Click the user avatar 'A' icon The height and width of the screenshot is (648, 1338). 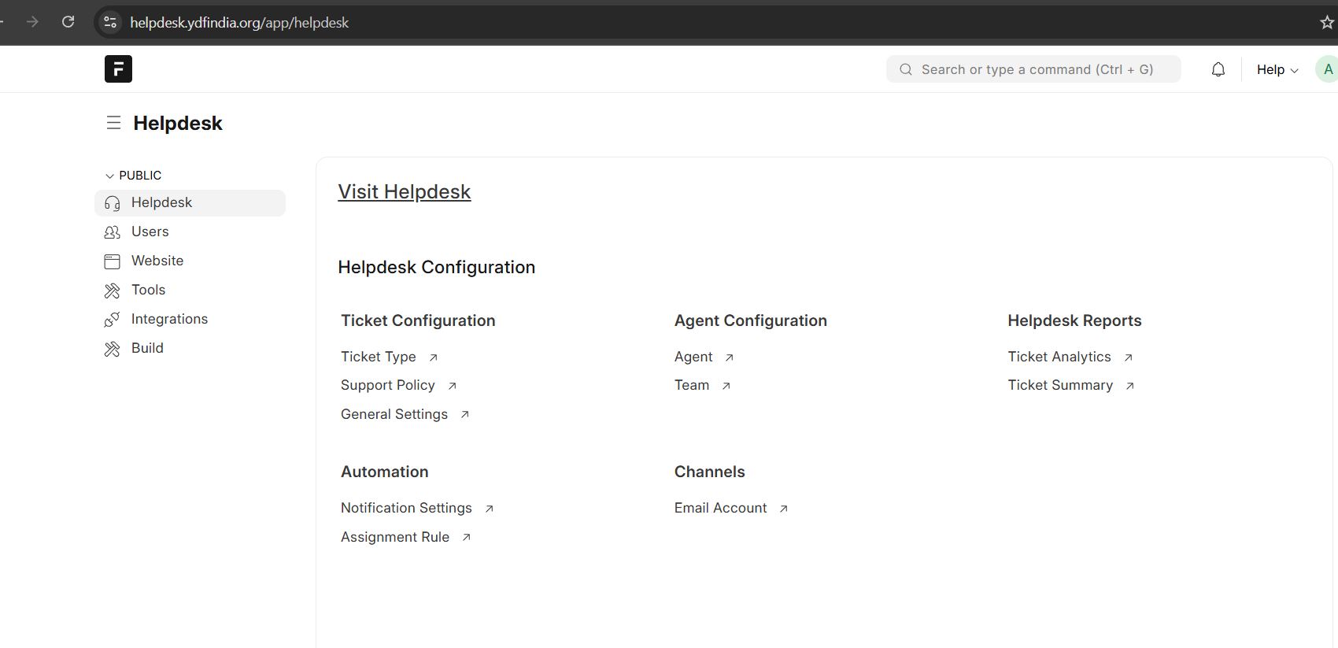tap(1327, 69)
